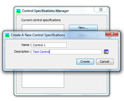Click the Create button

(x=85, y=61)
